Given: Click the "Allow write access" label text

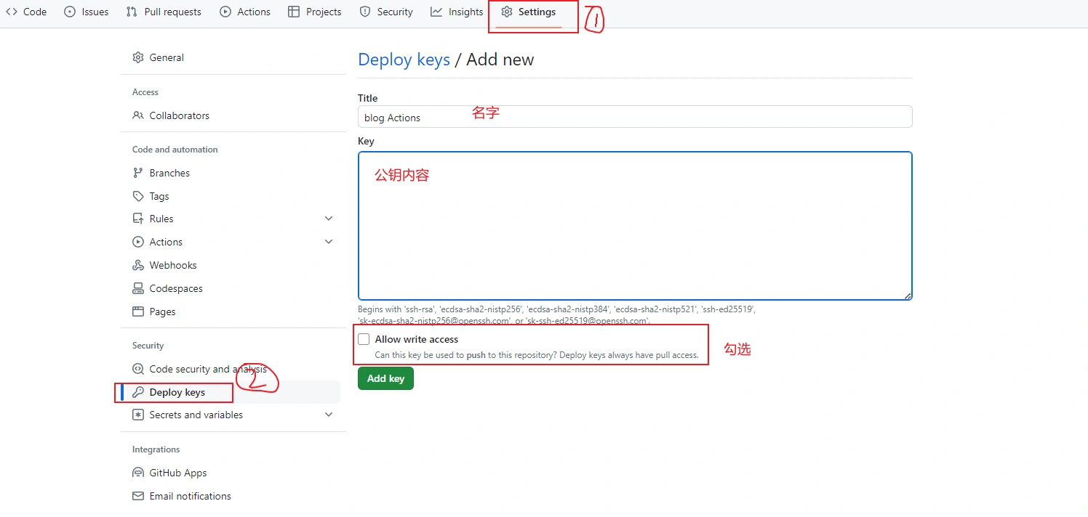Looking at the screenshot, I should (x=417, y=339).
